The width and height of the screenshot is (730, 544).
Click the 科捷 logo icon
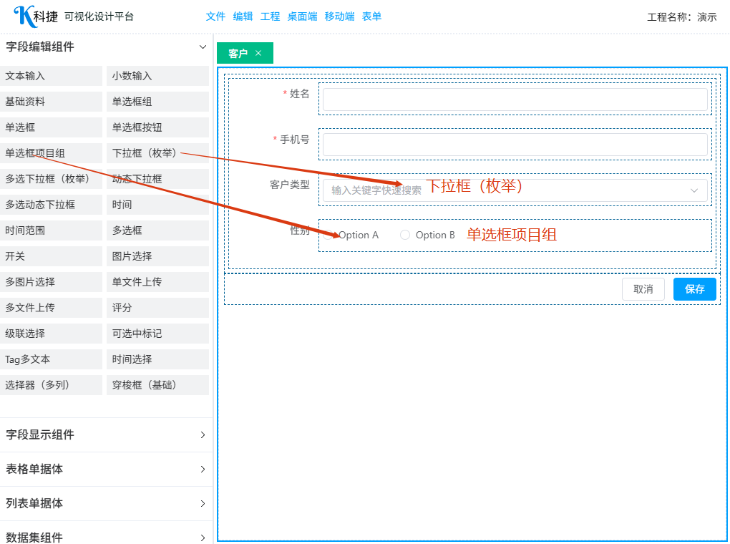(24, 16)
